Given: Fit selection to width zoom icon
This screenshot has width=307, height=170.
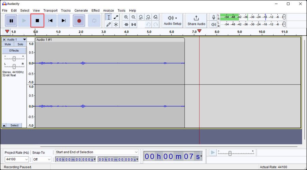Looking at the screenshot, I should coord(141,17).
